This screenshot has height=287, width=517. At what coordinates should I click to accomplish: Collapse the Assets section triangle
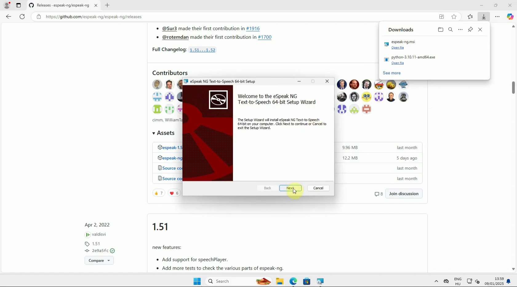coord(154,133)
